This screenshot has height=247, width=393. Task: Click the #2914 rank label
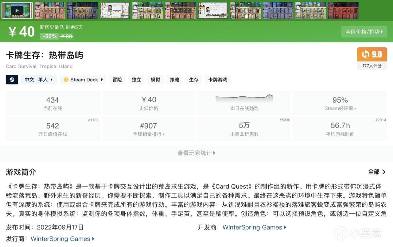tap(381, 120)
